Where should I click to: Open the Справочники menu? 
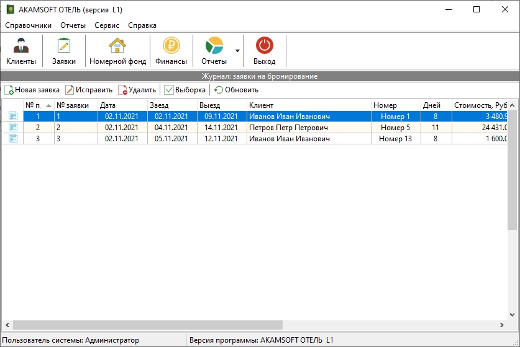(x=28, y=25)
